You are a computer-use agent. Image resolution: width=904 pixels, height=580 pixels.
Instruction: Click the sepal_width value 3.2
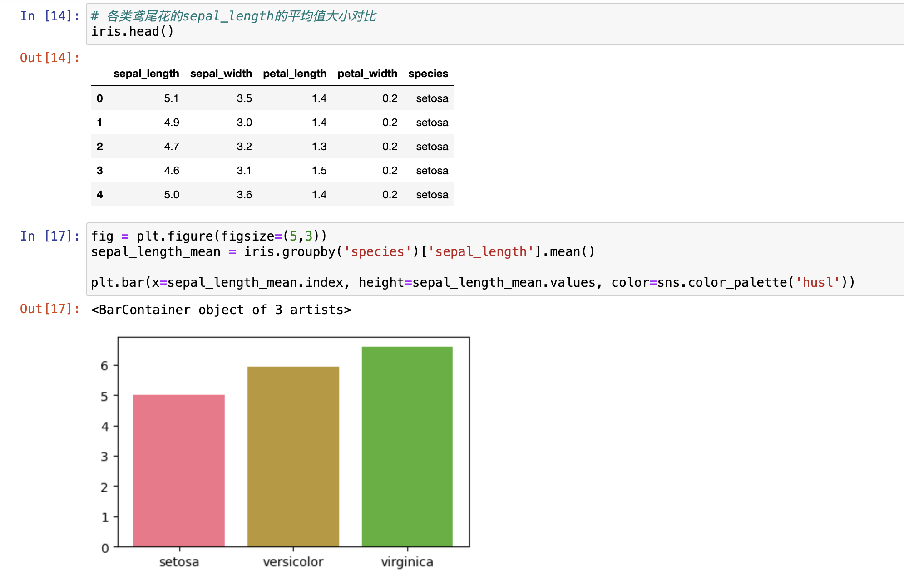coord(244,147)
